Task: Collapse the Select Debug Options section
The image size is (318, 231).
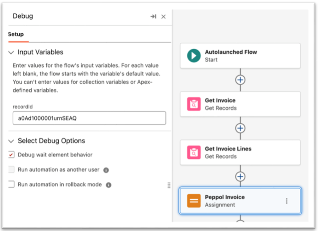Action: pos(11,141)
